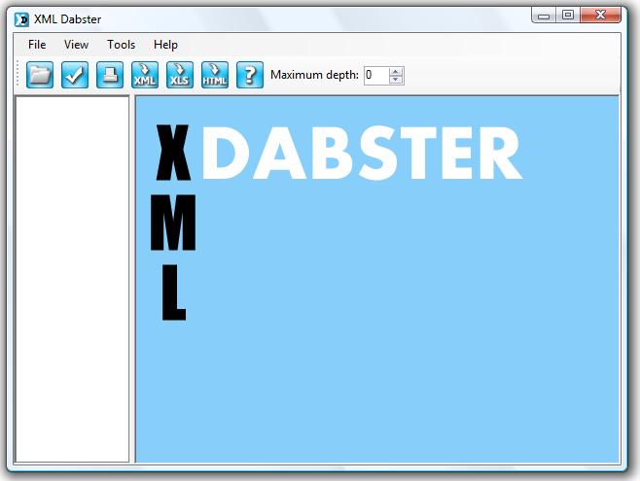The image size is (640, 481).
Task: Export to HTML using the toolbar icon
Action: click(215, 75)
